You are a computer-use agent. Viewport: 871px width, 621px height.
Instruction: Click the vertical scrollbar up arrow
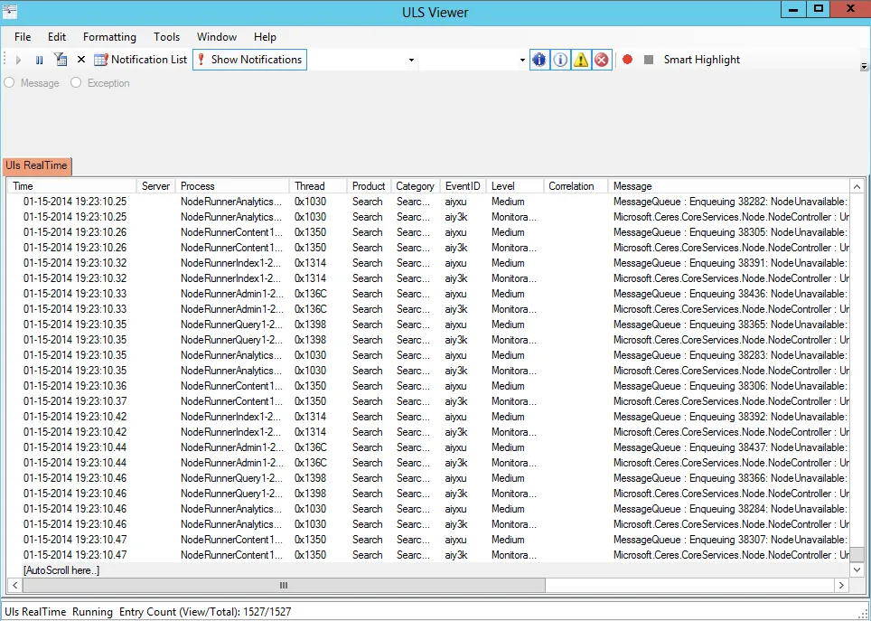857,187
